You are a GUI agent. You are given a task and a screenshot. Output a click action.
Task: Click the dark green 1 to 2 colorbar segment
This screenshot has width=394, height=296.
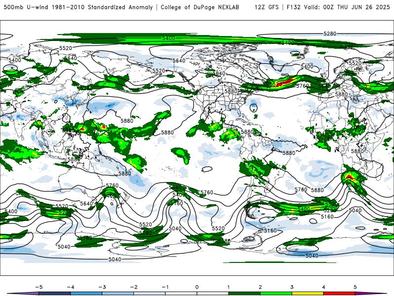tap(244, 294)
